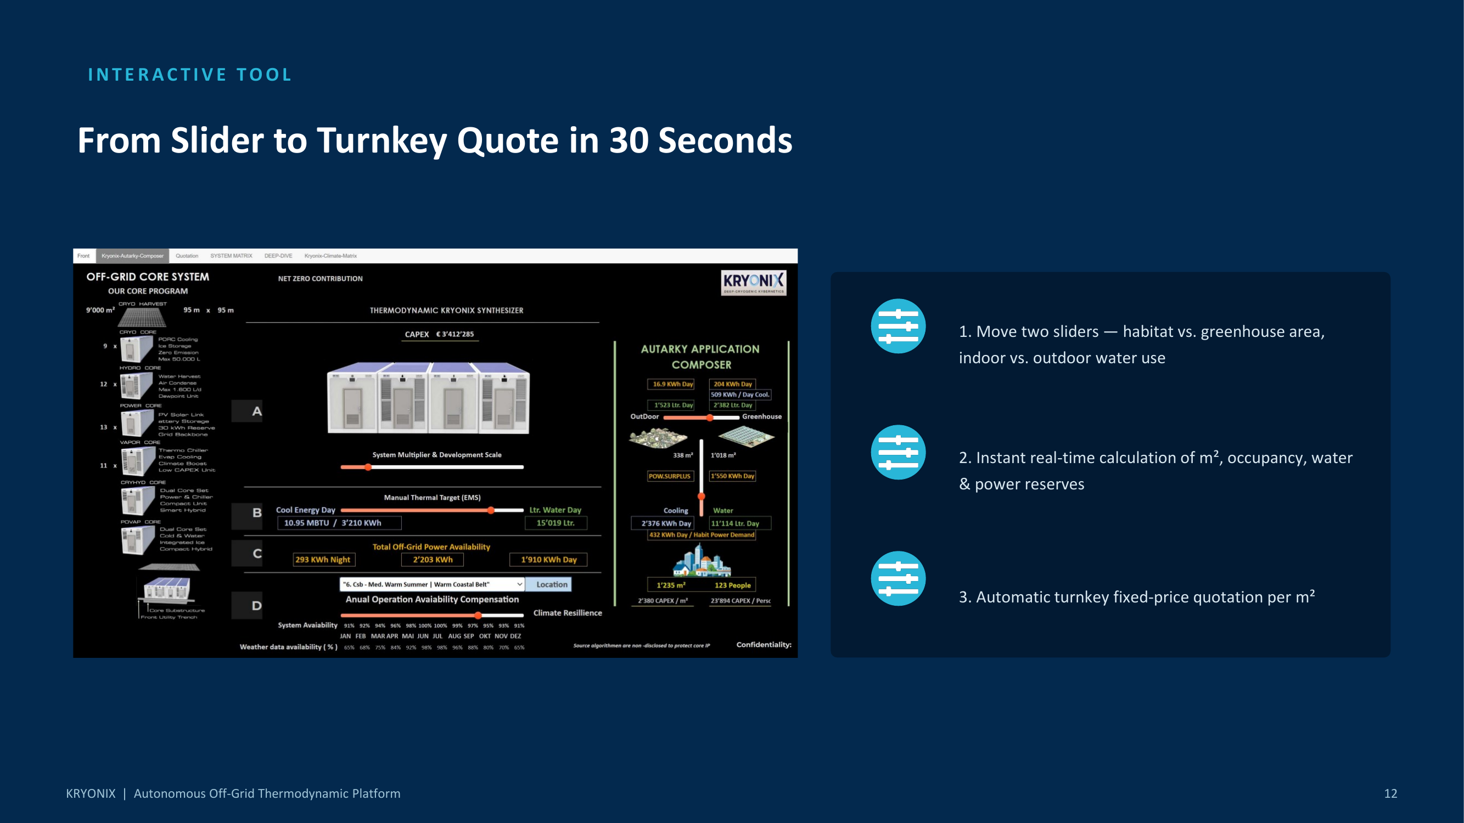This screenshot has width=1464, height=823.
Task: Select the HYDRO CORE unit image
Action: [136, 386]
